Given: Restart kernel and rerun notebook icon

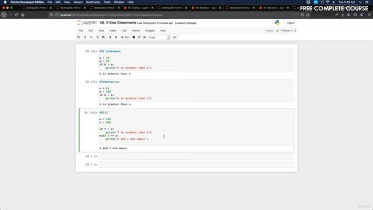Looking at the screenshot, I should 145,37.
